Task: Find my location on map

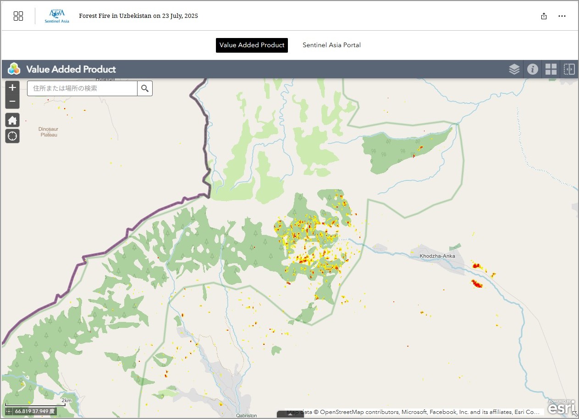Action: tap(12, 136)
